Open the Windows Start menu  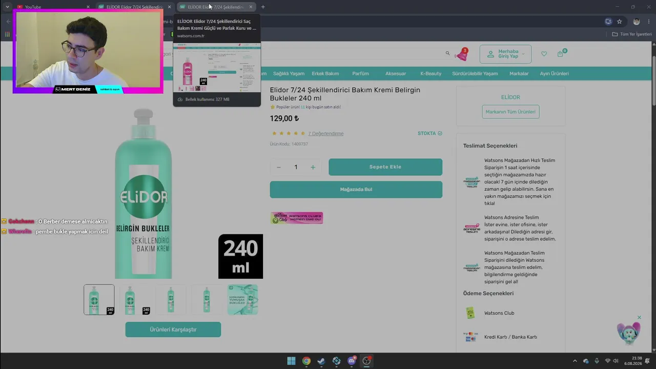(291, 361)
